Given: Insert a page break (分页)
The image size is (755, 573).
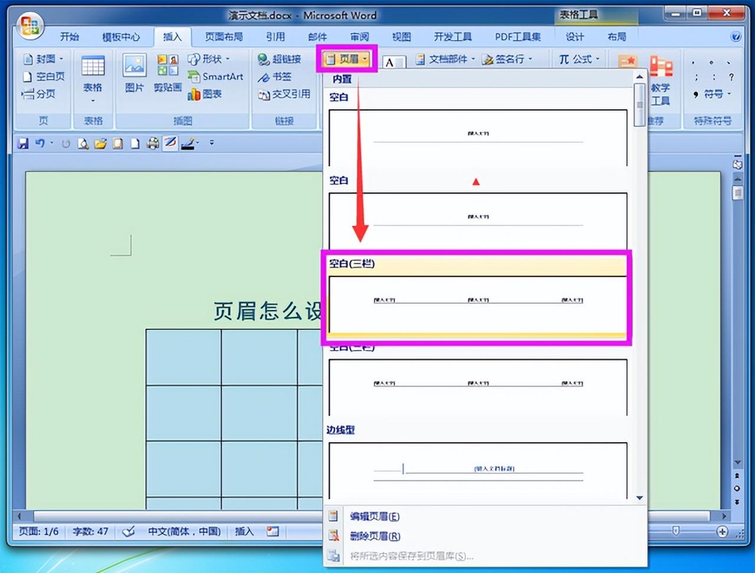Looking at the screenshot, I should (x=38, y=93).
